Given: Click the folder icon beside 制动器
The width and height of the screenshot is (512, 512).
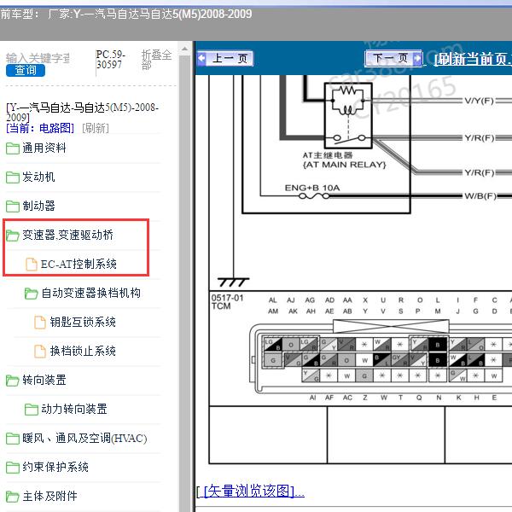Looking at the screenshot, I should (13, 207).
